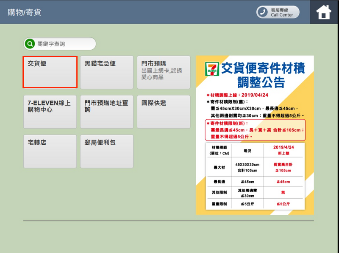
Task: Select the 交貨便 tile
Action: [50, 72]
